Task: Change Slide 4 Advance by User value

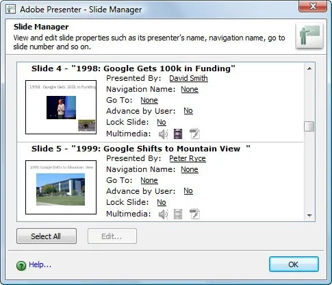Action: click(x=188, y=110)
